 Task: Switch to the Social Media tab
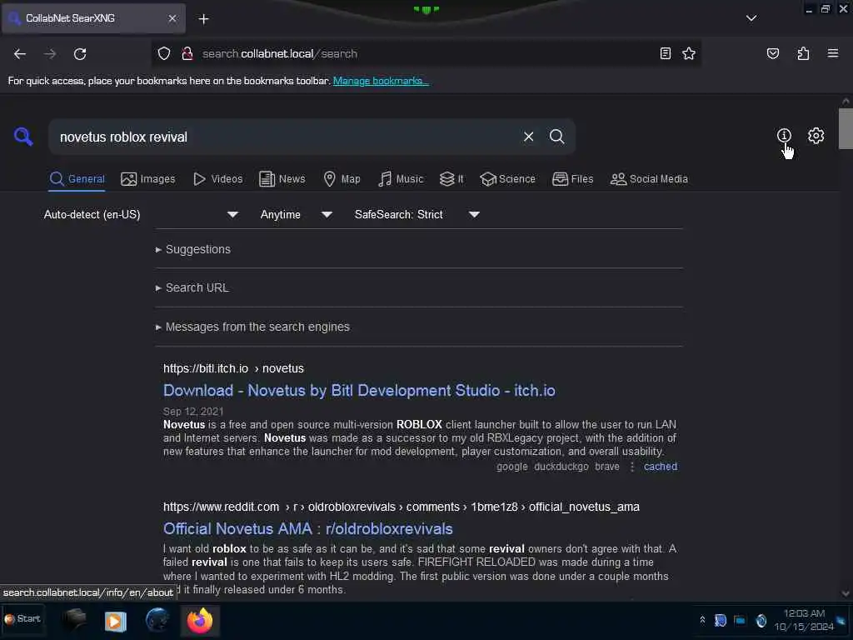point(649,179)
